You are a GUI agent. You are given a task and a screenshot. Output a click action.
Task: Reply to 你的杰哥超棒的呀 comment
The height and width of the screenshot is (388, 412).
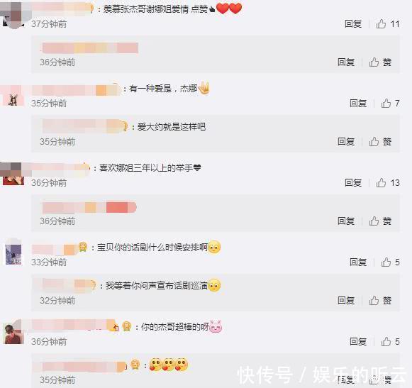358,341
